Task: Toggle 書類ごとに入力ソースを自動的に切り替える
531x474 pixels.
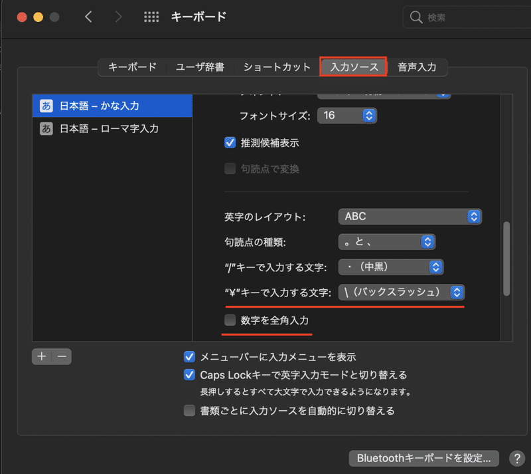Action: click(x=190, y=410)
